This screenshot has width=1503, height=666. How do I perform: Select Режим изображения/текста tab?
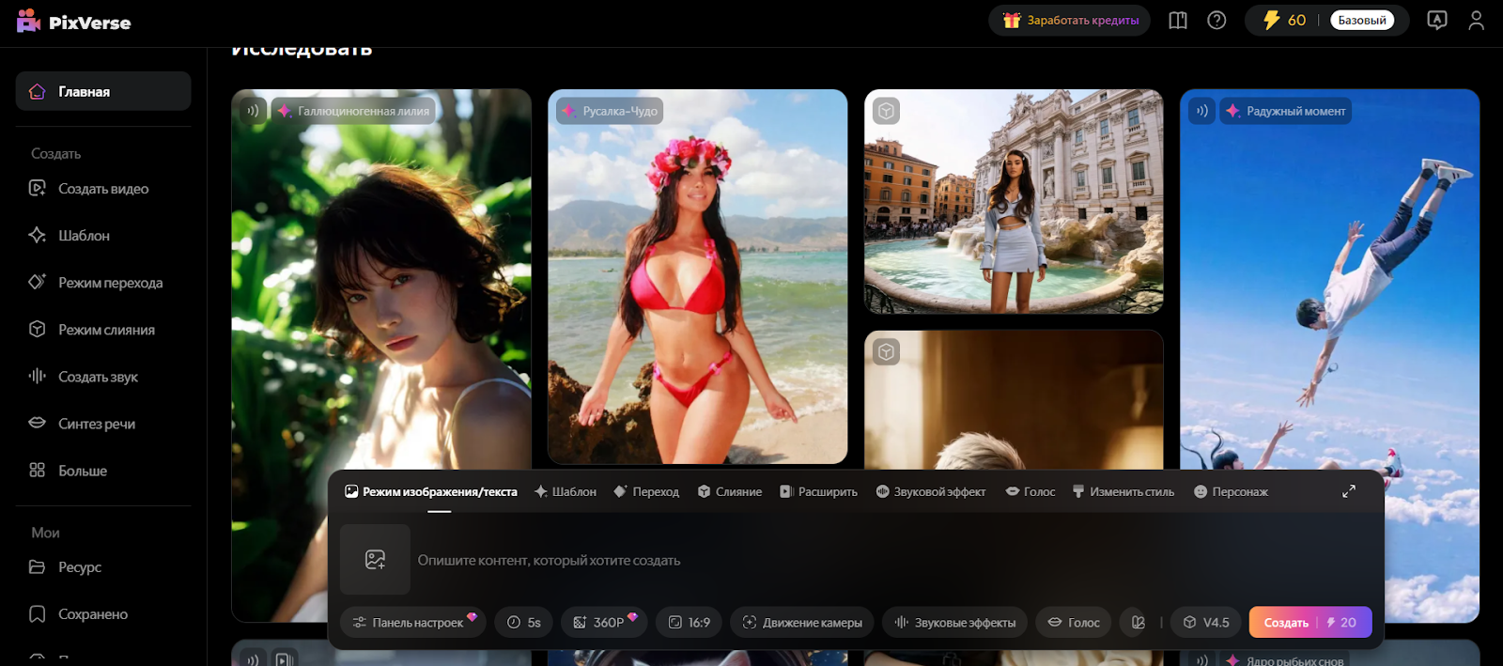(x=431, y=491)
